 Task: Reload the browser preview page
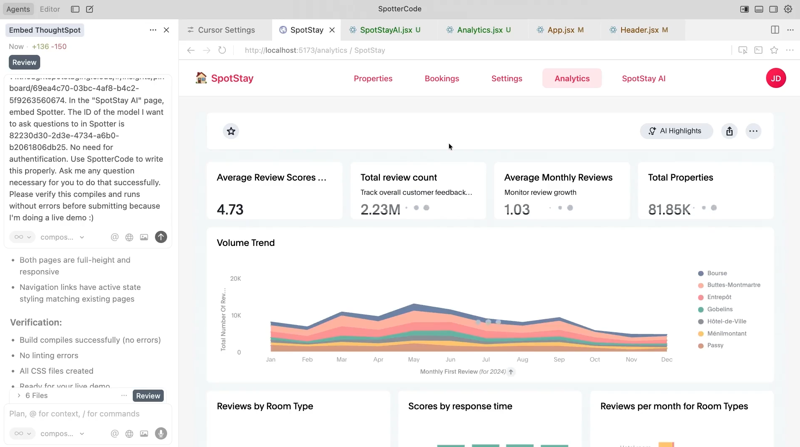click(222, 50)
